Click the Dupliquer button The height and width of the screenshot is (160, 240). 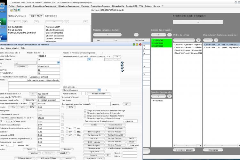(213, 150)
